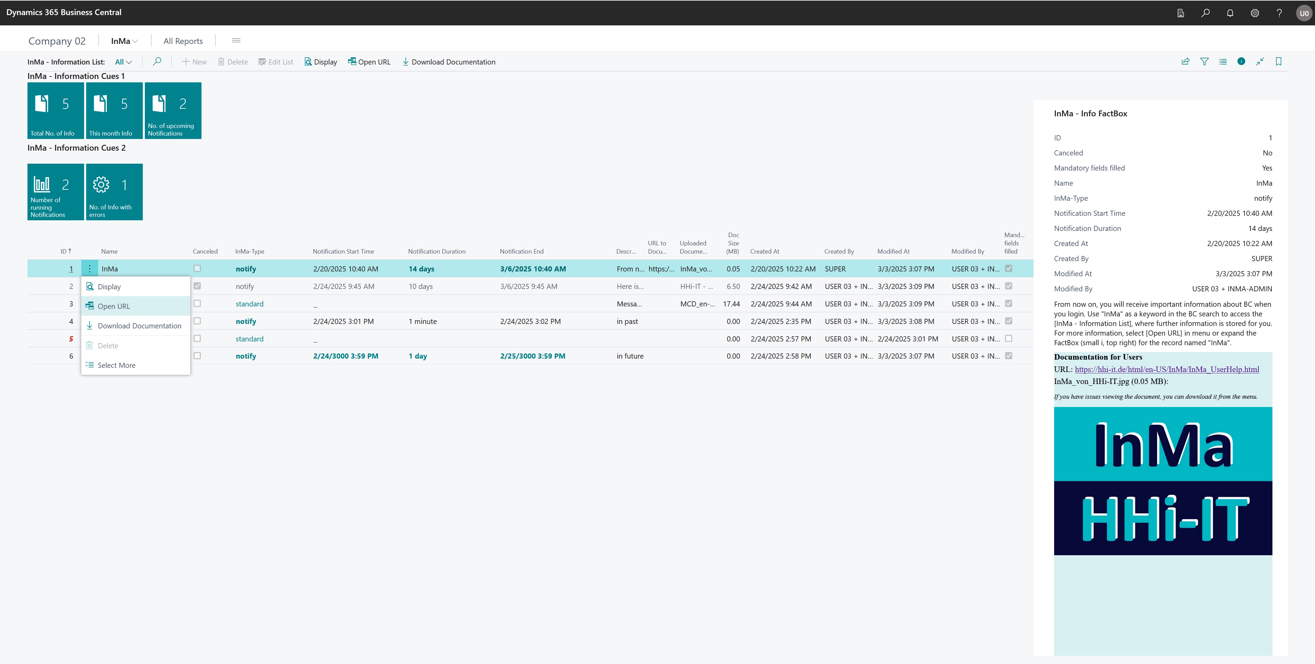The image size is (1315, 664).
Task: Expand the InMa navigation menu dropdown
Action: pyautogui.click(x=124, y=41)
